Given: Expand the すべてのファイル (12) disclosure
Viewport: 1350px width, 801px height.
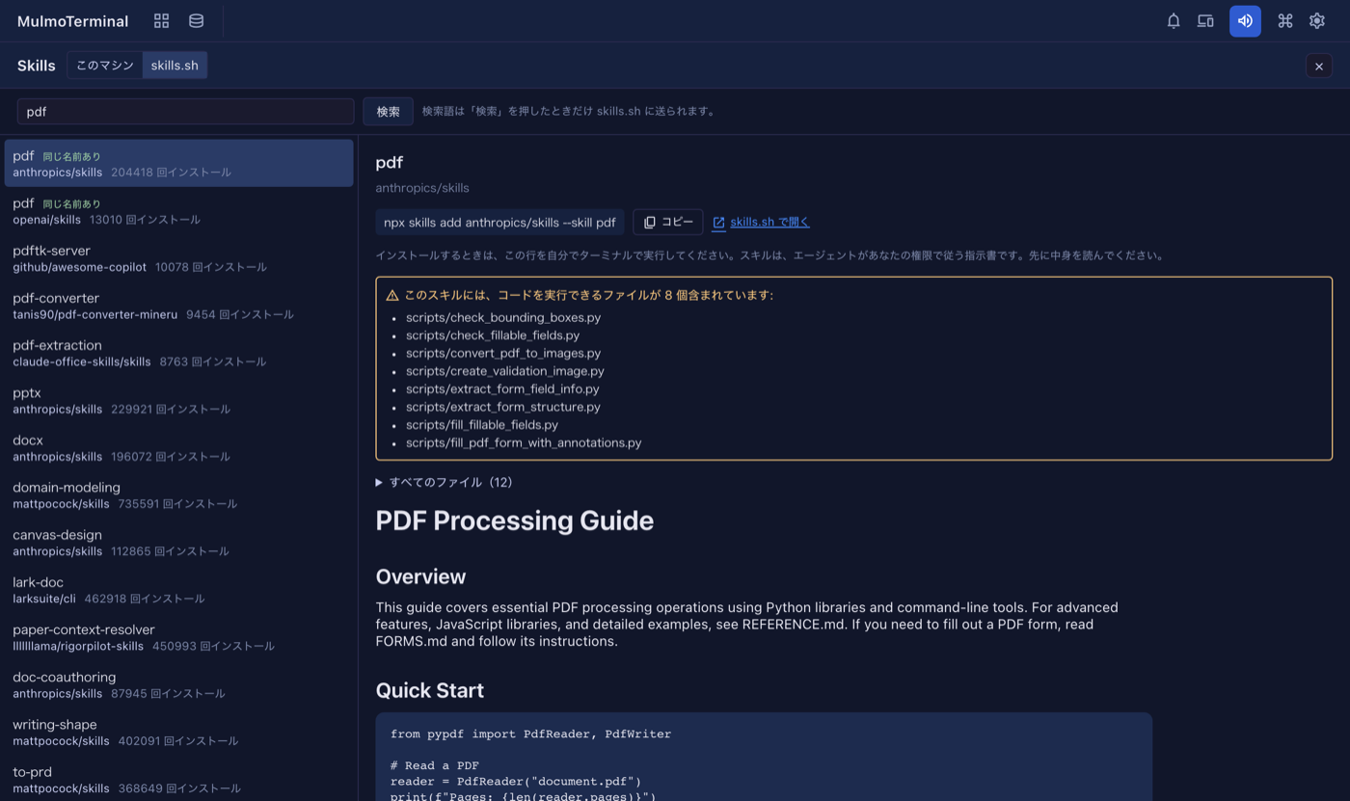Looking at the screenshot, I should click(x=445, y=482).
